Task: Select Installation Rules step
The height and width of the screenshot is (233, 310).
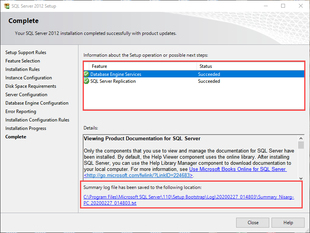Action: (x=22, y=69)
